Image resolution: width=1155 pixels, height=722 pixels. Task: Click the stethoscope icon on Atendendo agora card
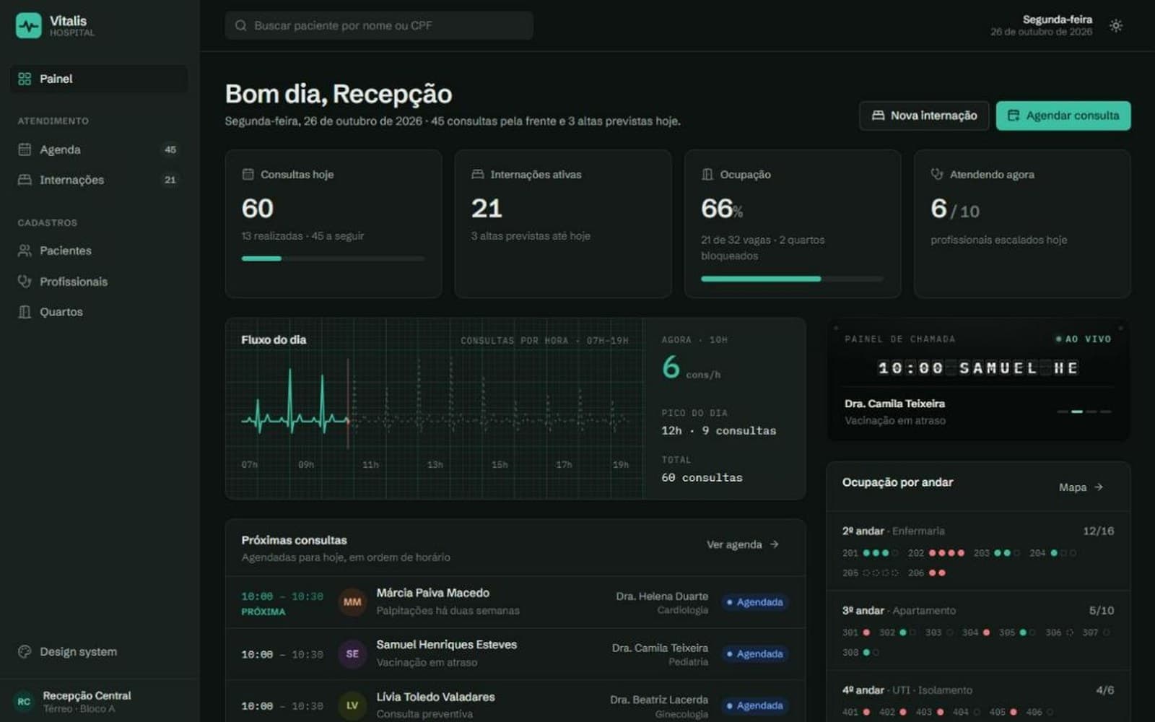[x=937, y=174]
